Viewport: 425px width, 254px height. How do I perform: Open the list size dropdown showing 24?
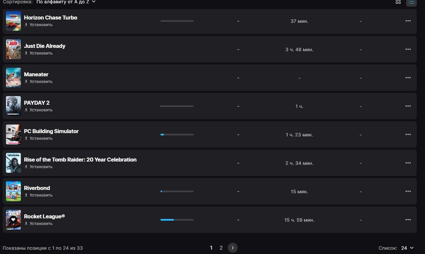point(407,248)
